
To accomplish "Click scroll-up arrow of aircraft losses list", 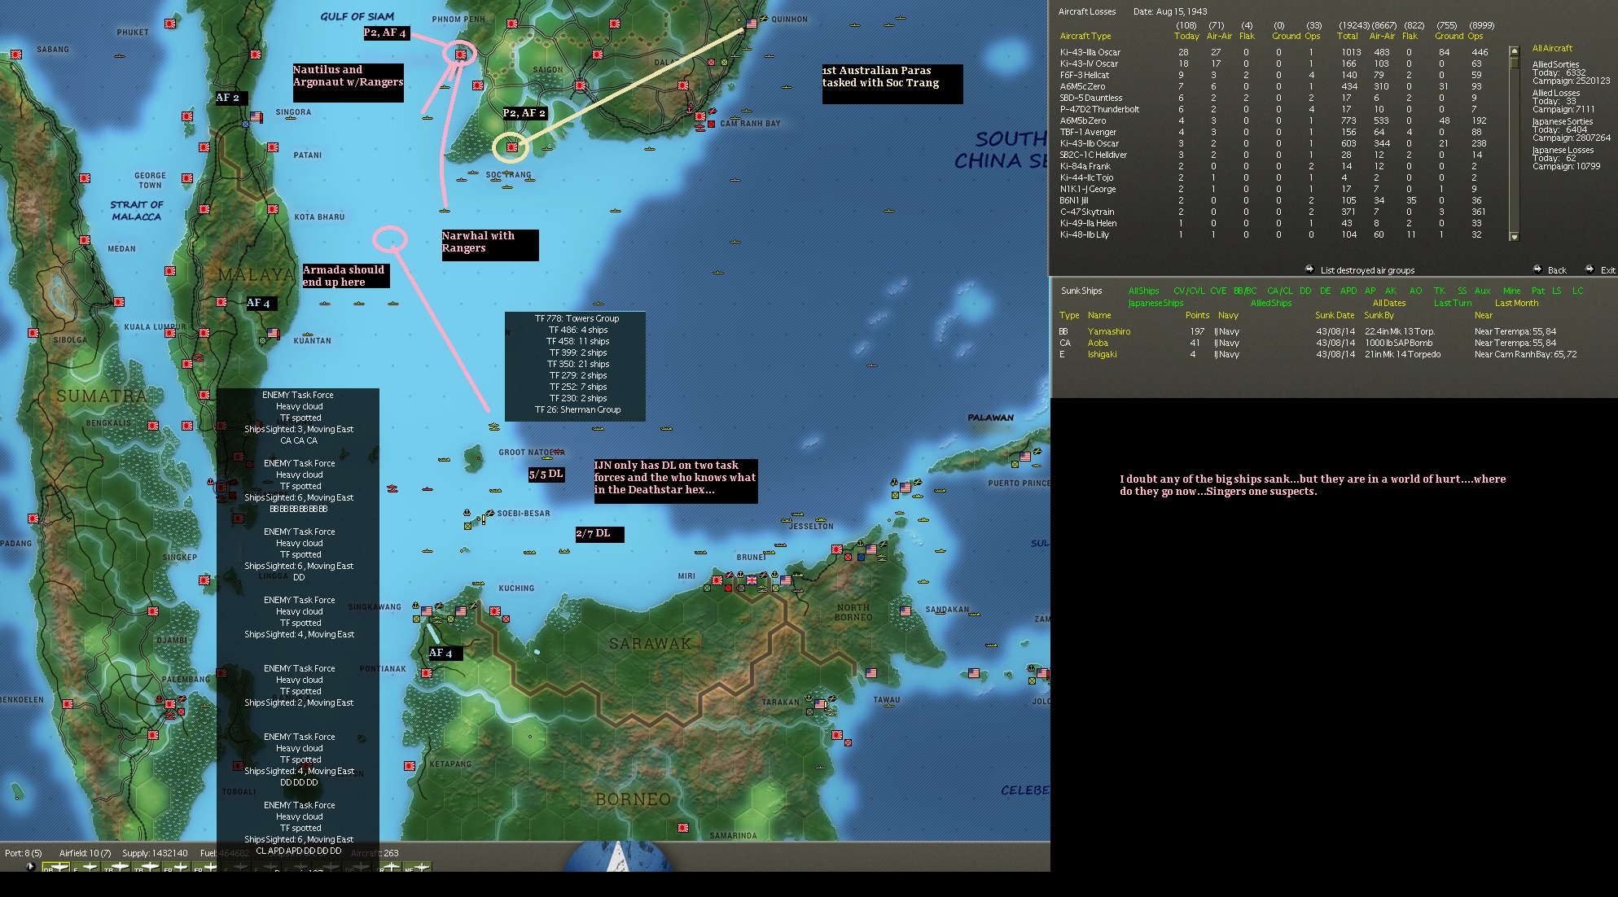I will click(x=1515, y=50).
